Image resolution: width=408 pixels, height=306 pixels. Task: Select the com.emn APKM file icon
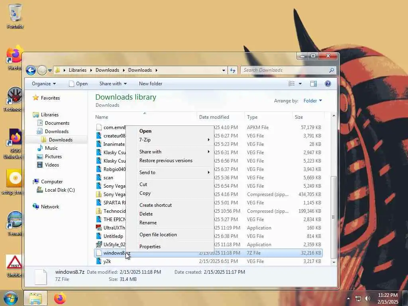click(x=99, y=127)
